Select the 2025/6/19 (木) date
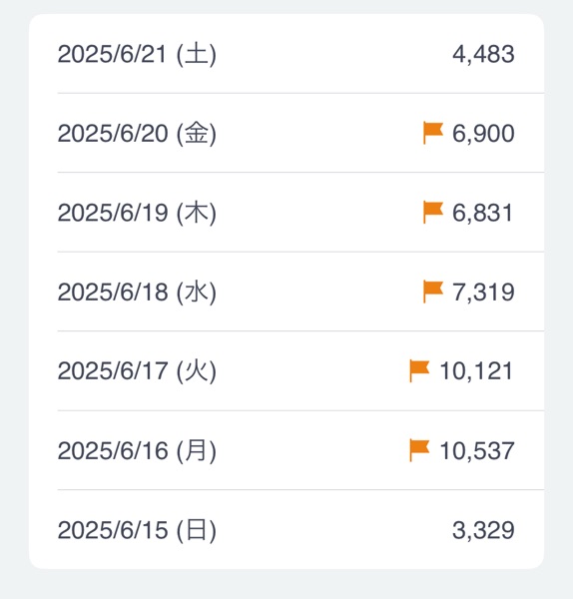 coord(137,213)
